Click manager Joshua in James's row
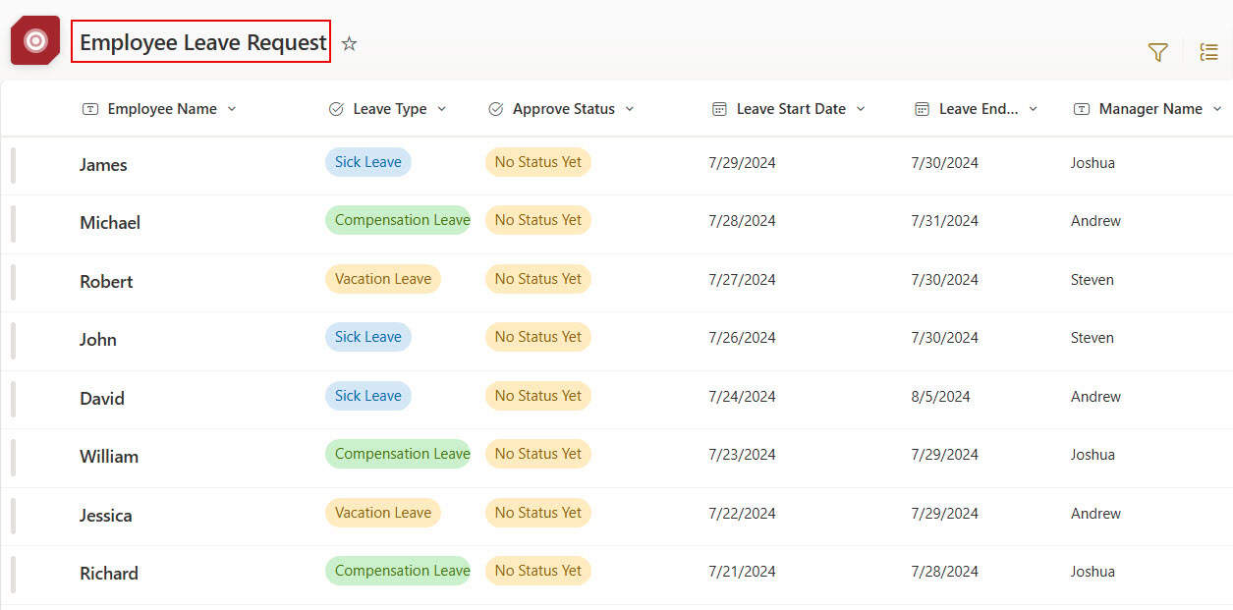 click(1093, 163)
